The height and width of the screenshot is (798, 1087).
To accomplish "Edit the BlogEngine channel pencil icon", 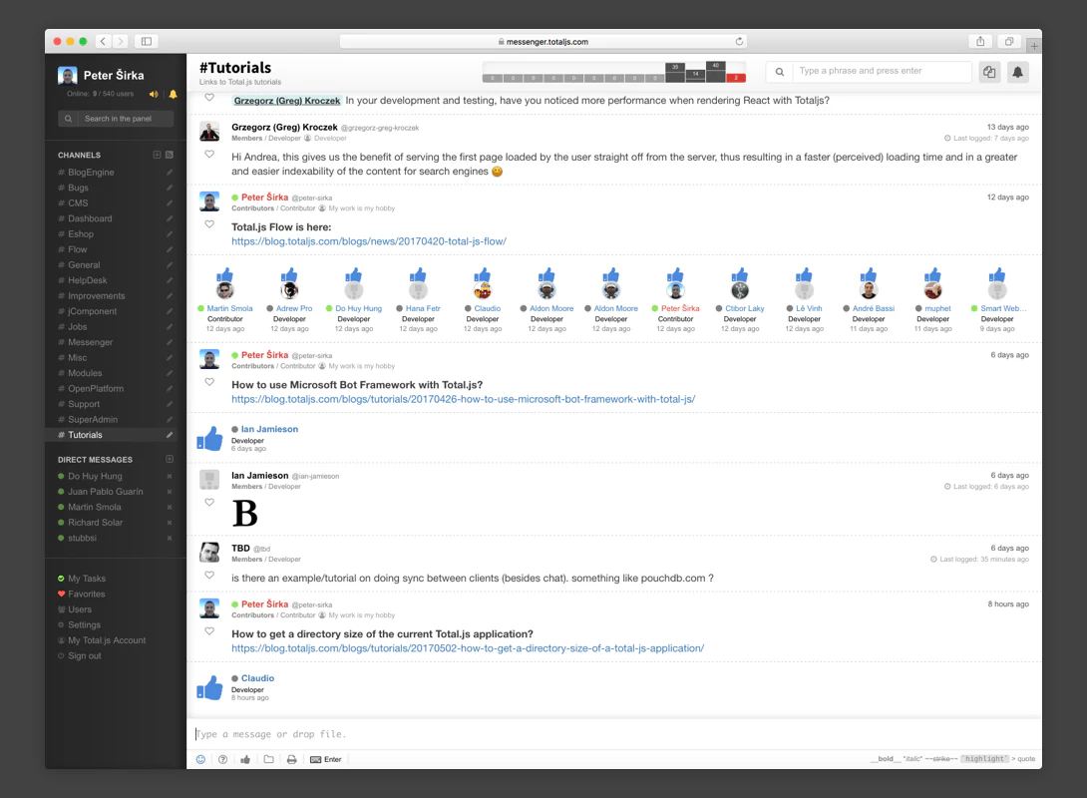I will (170, 172).
